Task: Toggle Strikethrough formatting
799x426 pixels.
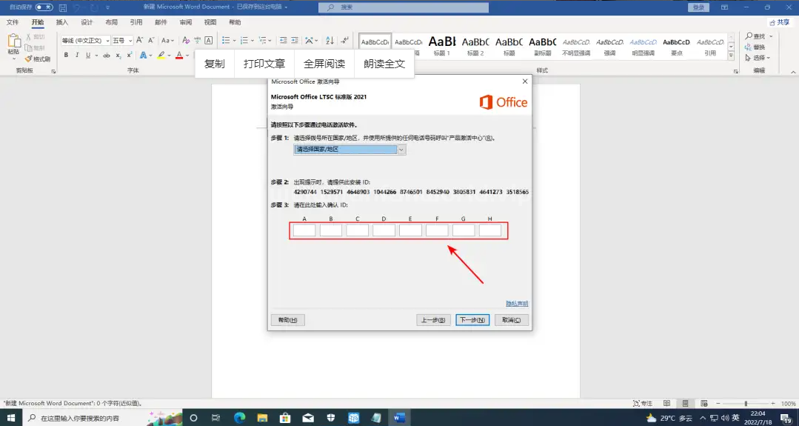Action: (107, 55)
